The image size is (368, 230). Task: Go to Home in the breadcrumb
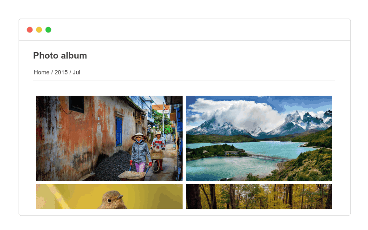point(41,72)
